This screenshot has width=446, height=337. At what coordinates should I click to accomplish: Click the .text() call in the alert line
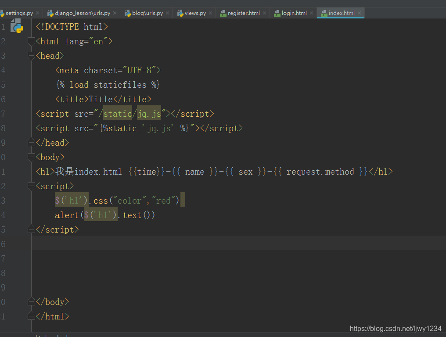(136, 215)
